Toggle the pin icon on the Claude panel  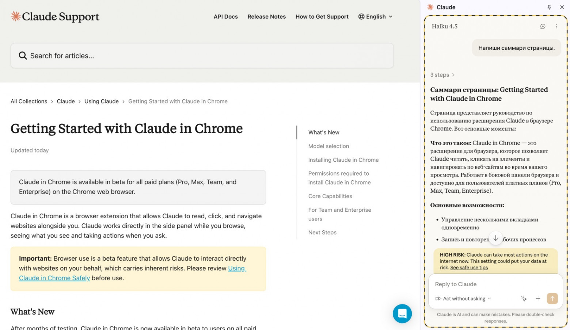[549, 7]
